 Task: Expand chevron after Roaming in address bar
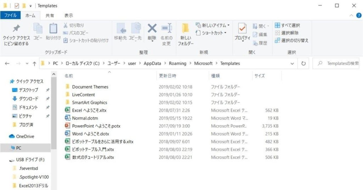pos(190,64)
